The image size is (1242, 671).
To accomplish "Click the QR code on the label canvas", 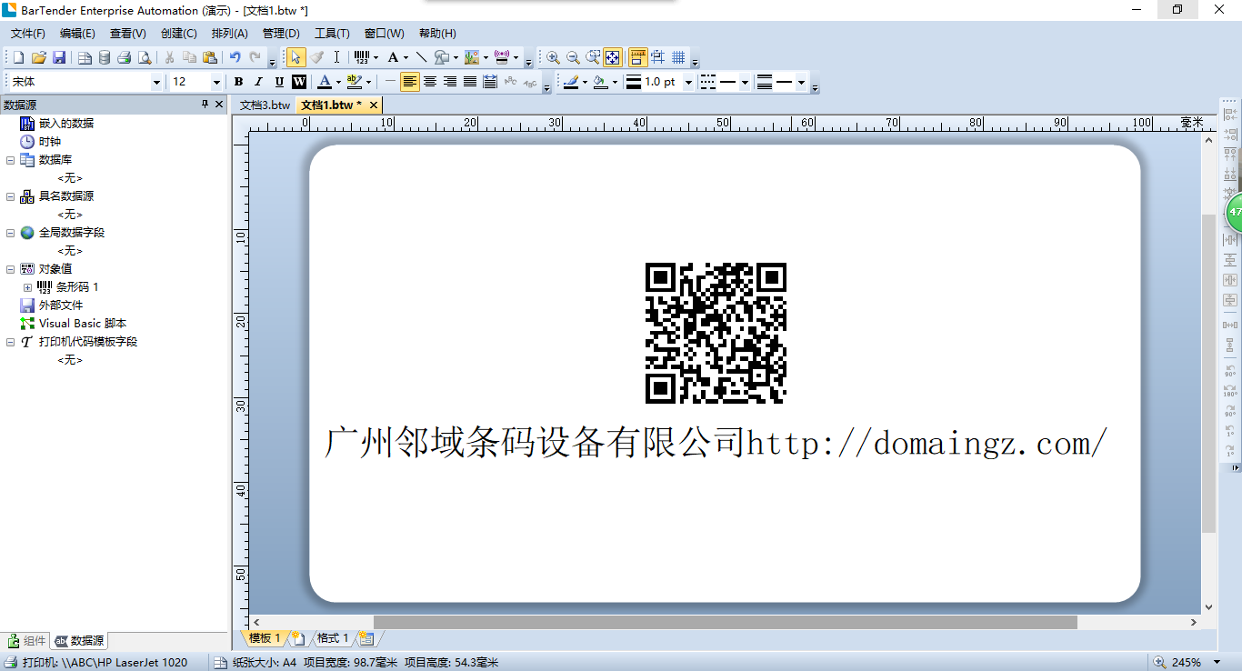I will [716, 333].
